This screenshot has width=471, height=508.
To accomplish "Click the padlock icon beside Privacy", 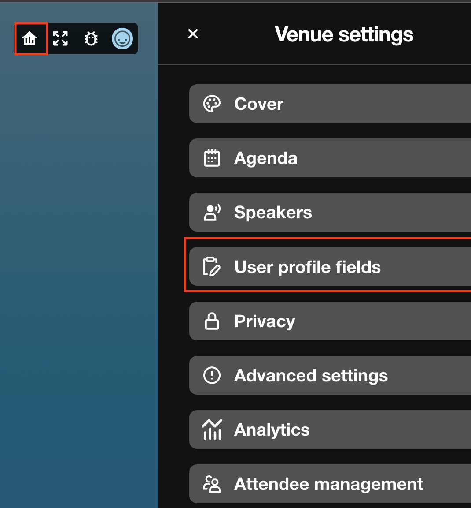I will (x=212, y=321).
